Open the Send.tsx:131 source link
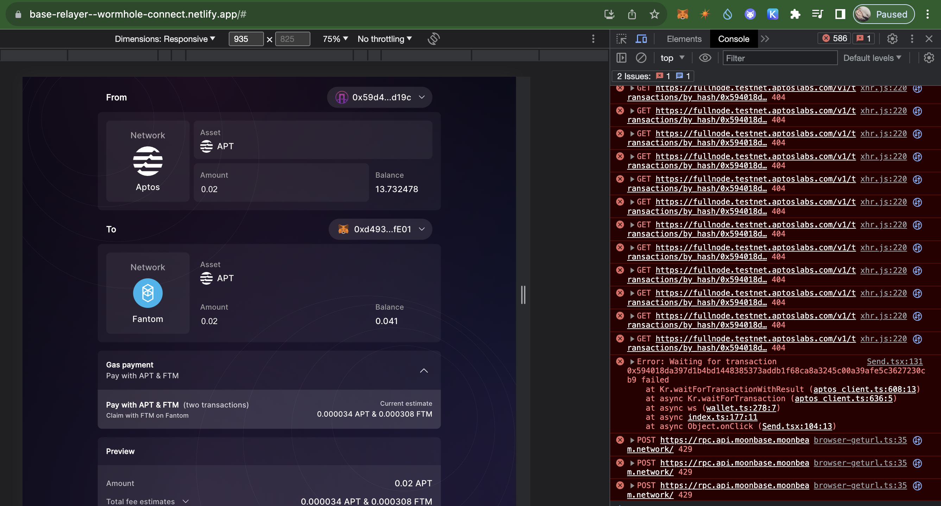Screen dimensions: 941x506 [x=895, y=361]
